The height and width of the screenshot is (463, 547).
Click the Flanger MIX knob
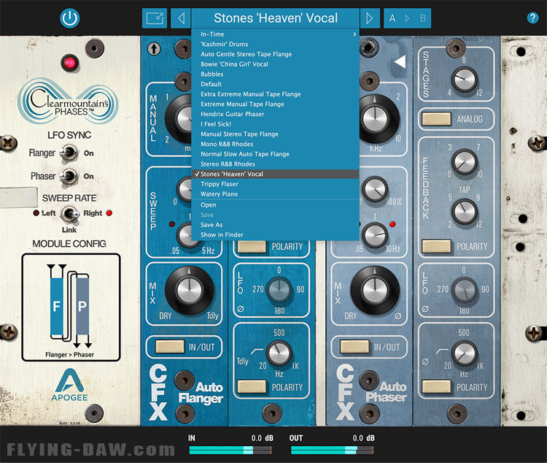click(189, 291)
